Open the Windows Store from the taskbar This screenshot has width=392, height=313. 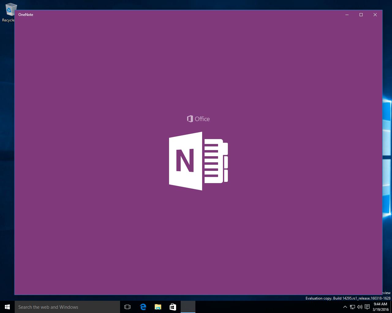(173, 307)
